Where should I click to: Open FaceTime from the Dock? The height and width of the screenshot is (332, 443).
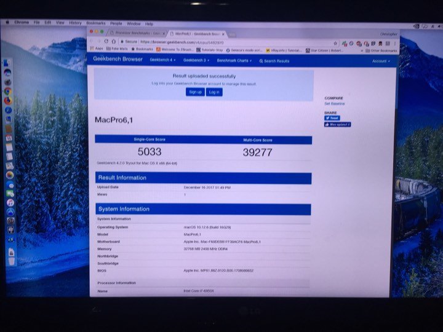tap(10, 194)
